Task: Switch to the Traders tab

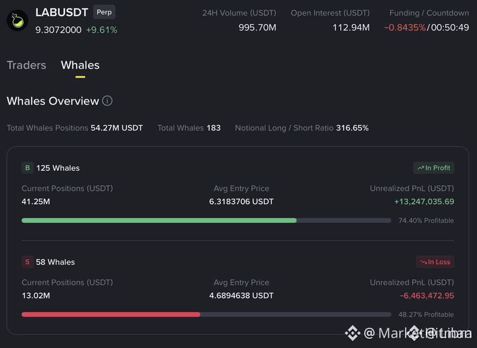Action: [x=26, y=65]
